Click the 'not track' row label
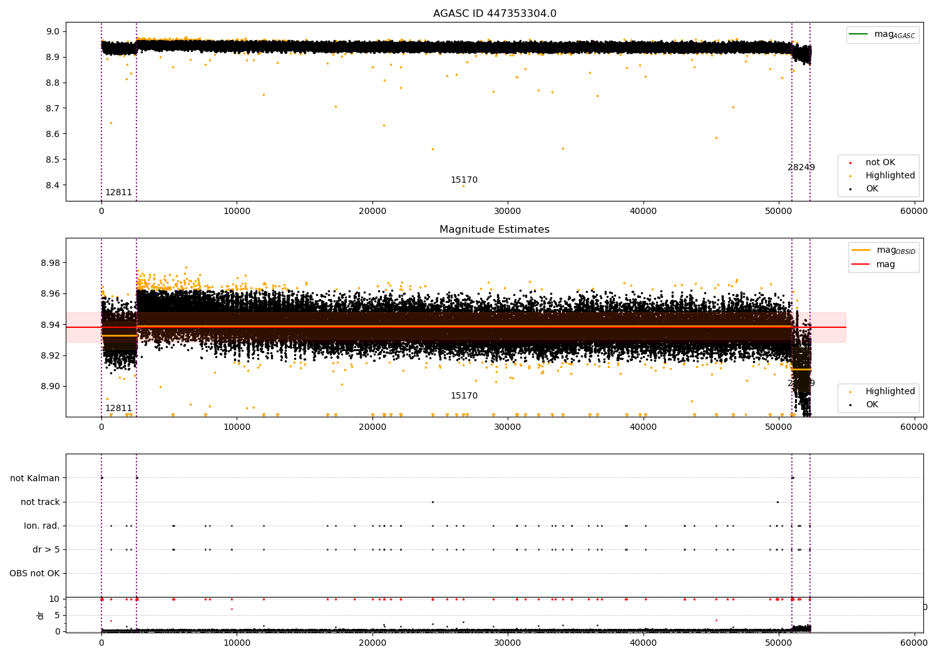This screenshot has height=657, width=939. point(40,502)
